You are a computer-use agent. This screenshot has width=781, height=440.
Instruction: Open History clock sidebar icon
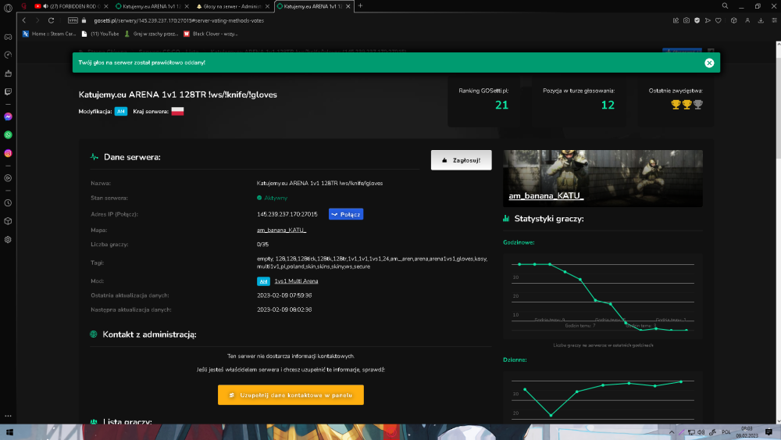coord(8,203)
